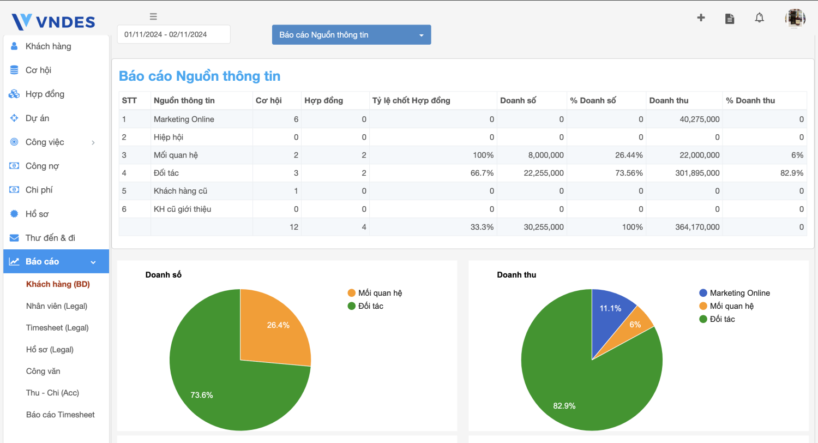Click the plus add-new icon
This screenshot has width=818, height=443.
(701, 18)
